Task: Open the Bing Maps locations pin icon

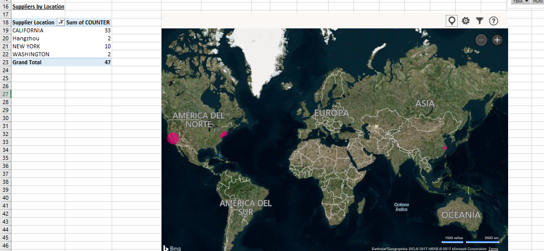Action: [452, 21]
